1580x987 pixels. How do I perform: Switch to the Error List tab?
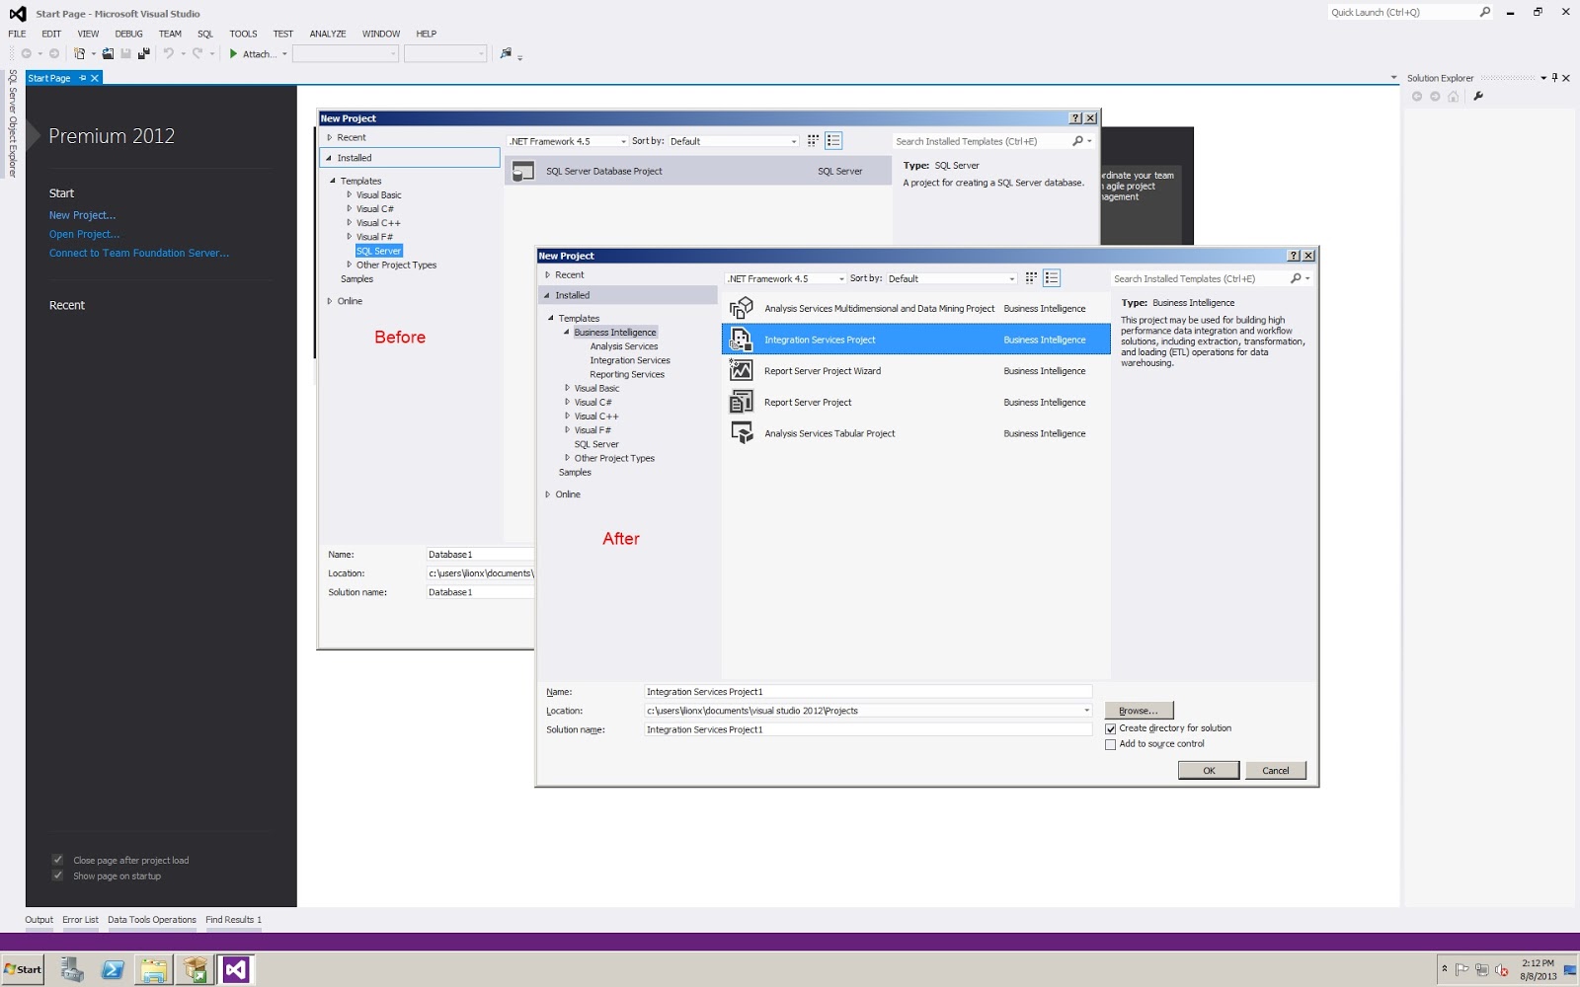[80, 920]
